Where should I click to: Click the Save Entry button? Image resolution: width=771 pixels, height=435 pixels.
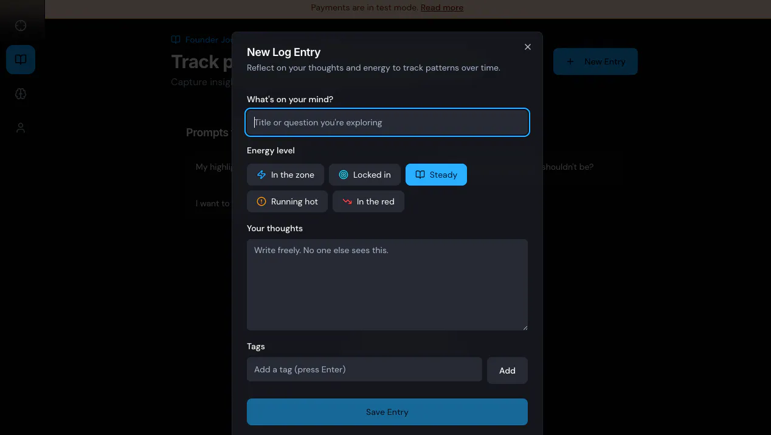(x=387, y=412)
